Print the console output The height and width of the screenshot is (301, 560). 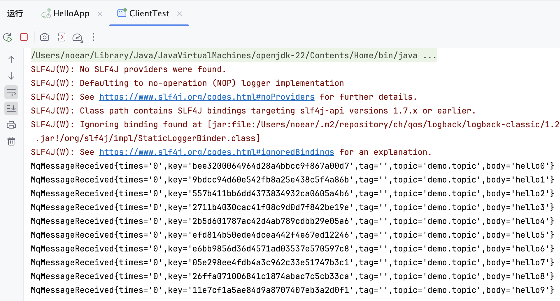point(11,125)
